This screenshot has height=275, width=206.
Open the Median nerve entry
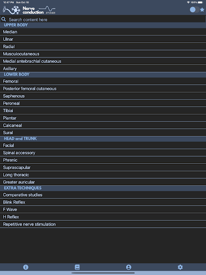103,32
